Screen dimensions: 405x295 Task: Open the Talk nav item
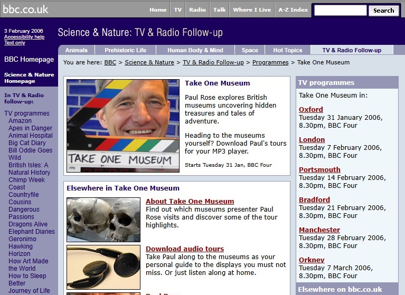219,10
